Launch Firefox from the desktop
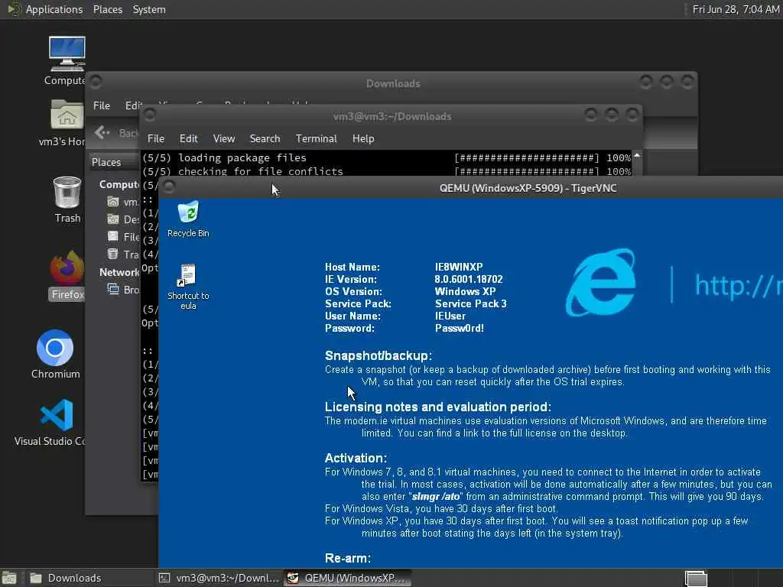Screen dimensions: 783x587 click(x=67, y=268)
